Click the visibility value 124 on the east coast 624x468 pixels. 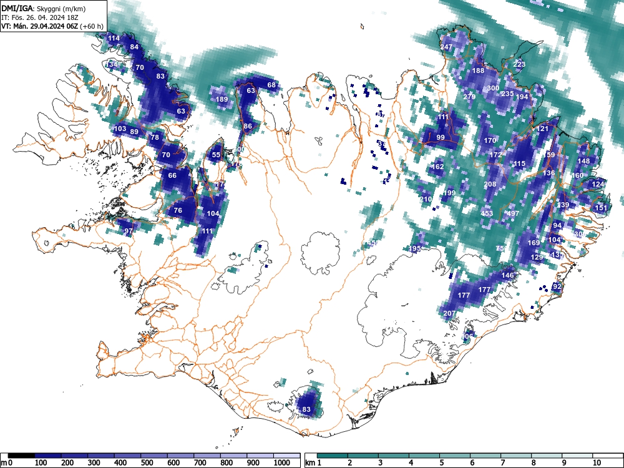click(x=598, y=184)
